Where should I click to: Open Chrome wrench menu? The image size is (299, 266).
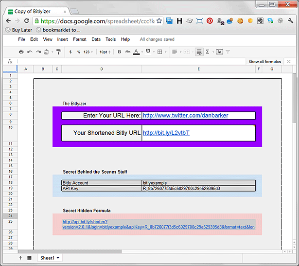290,20
